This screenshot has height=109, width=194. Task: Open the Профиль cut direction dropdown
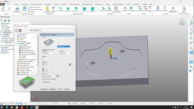tap(48, 53)
